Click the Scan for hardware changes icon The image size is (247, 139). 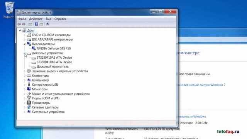point(47,24)
